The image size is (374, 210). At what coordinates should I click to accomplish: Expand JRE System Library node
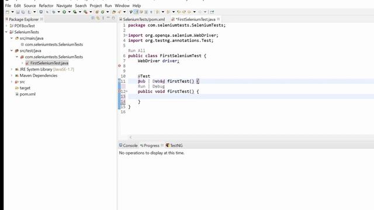tap(12, 69)
